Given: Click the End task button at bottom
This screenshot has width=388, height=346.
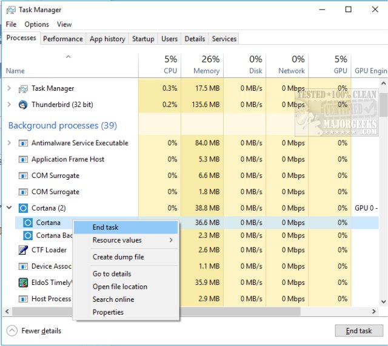Looking at the screenshot, I should tap(359, 331).
